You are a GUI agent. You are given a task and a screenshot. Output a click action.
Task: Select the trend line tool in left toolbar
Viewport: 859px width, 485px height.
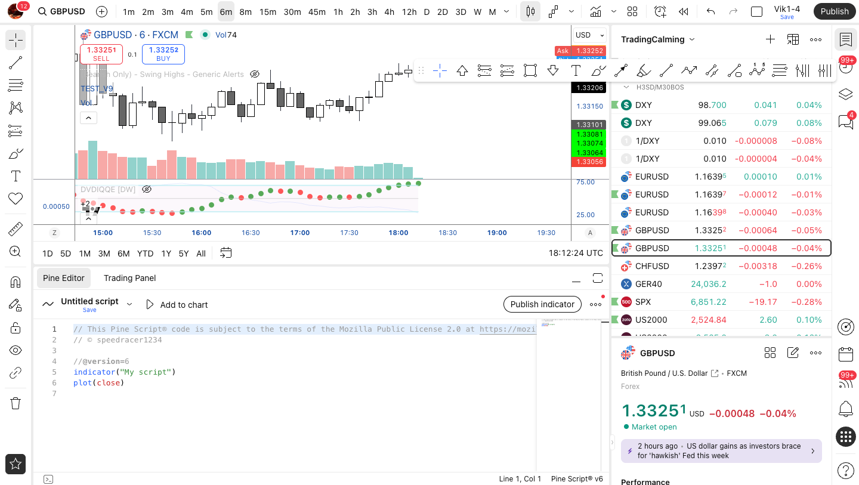16,63
